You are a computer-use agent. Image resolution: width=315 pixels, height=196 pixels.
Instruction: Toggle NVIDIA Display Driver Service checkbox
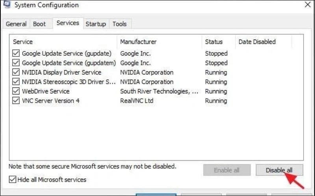16,73
